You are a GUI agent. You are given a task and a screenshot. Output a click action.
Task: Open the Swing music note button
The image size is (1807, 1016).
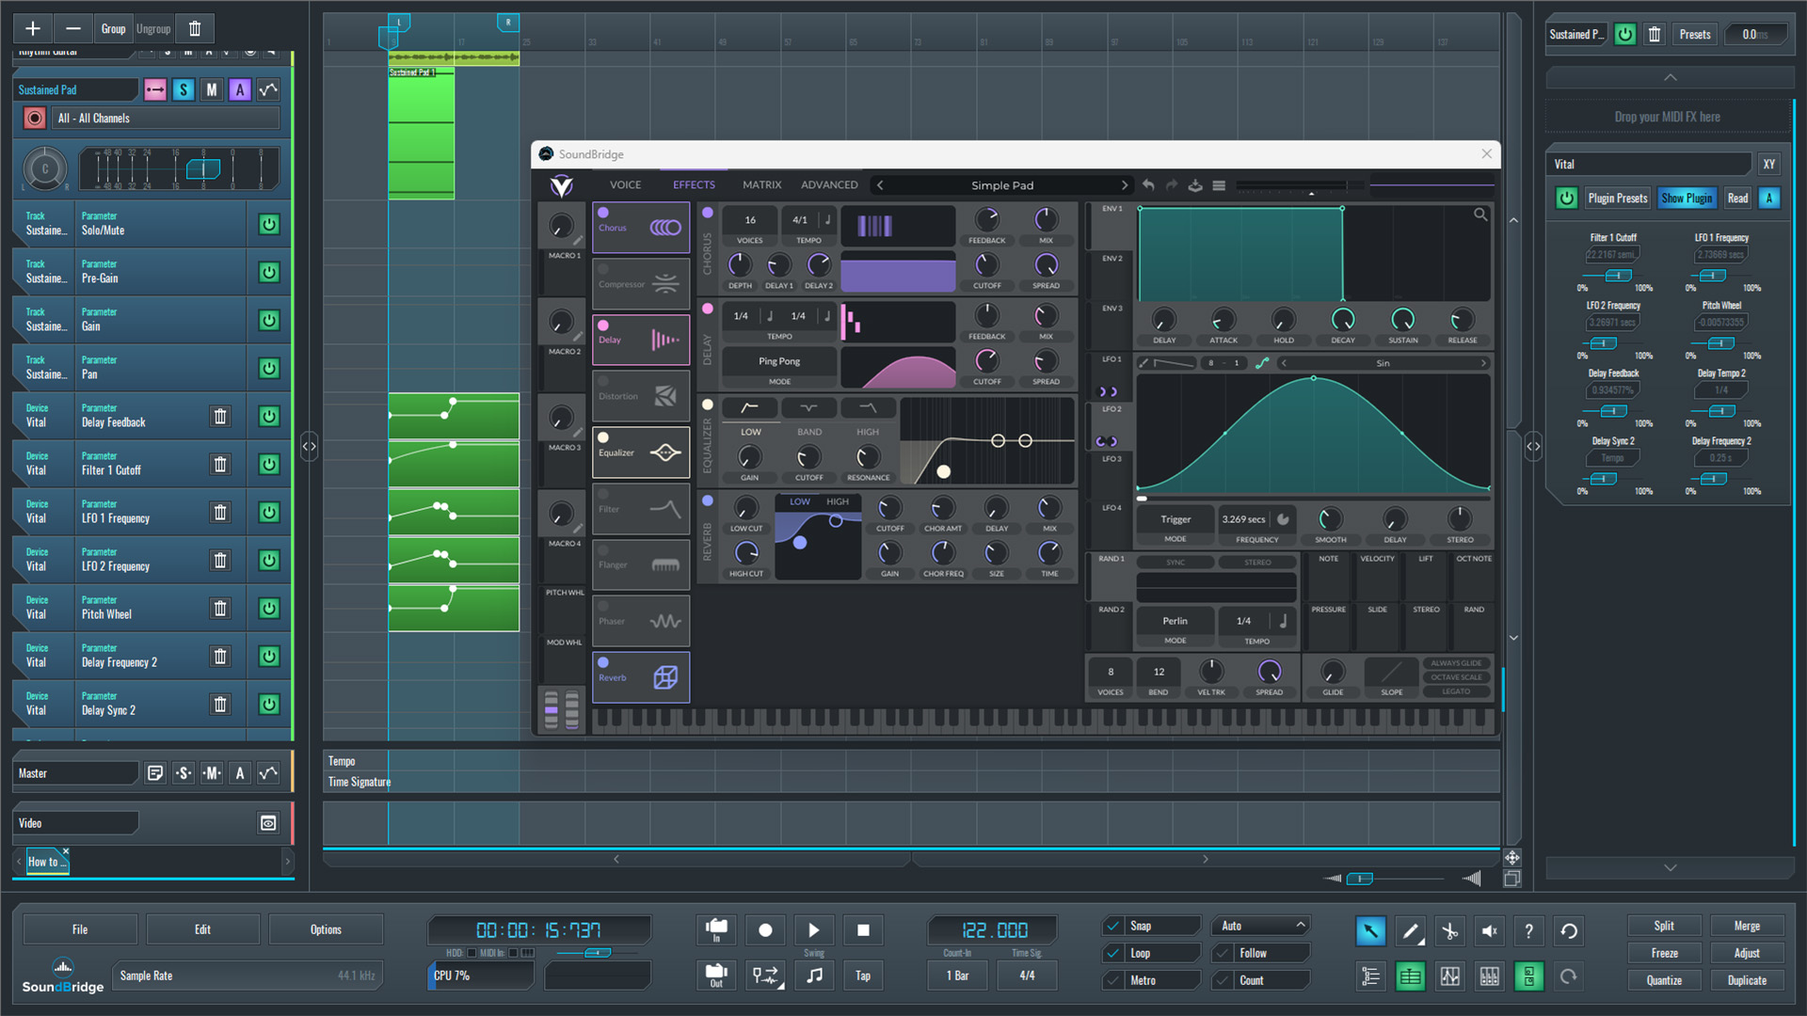point(815,976)
